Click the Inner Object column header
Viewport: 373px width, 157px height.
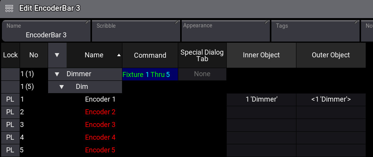pyautogui.click(x=261, y=55)
